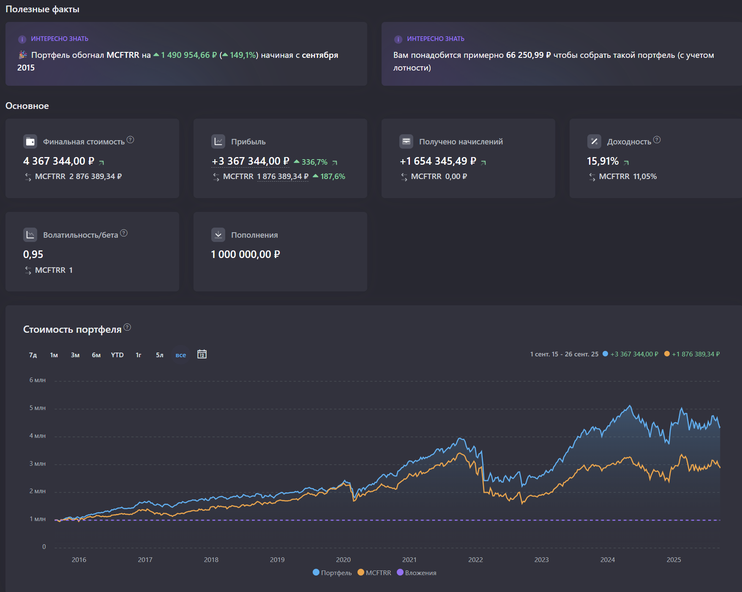Click arrow icon next to 15,91% yield
Viewport: 742px width, 592px height.
coord(626,163)
